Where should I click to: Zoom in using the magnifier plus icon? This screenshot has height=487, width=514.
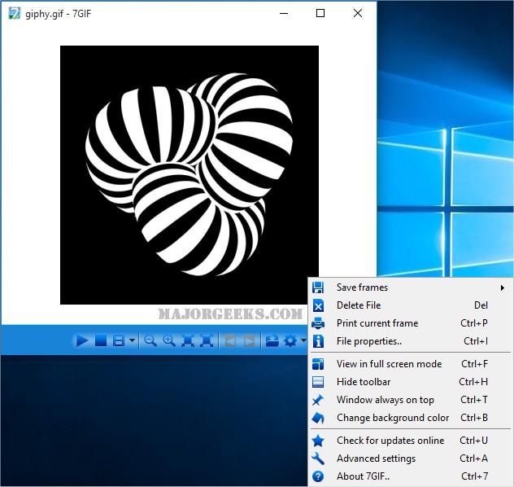coord(169,340)
